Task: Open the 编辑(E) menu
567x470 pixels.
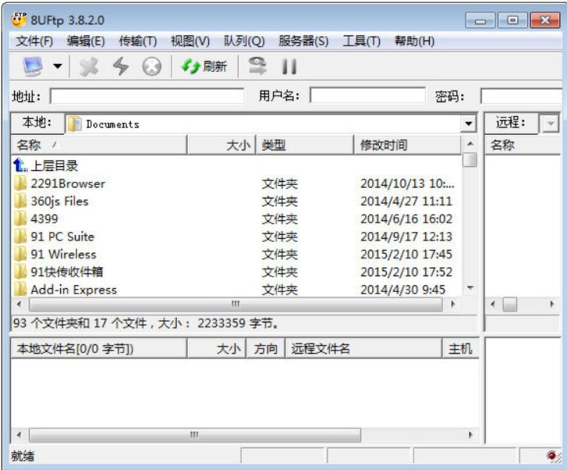Action: click(x=86, y=41)
